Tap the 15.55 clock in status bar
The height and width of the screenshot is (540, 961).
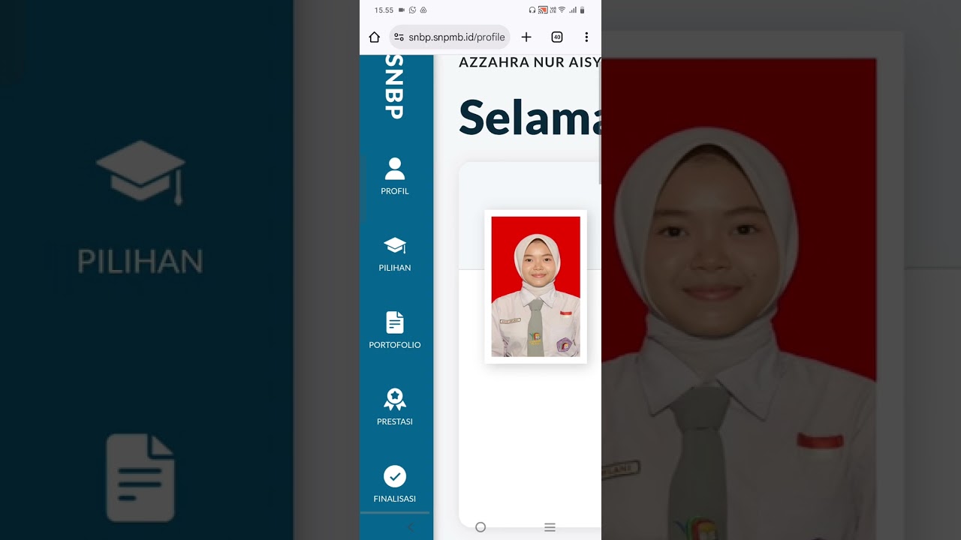pyautogui.click(x=384, y=10)
